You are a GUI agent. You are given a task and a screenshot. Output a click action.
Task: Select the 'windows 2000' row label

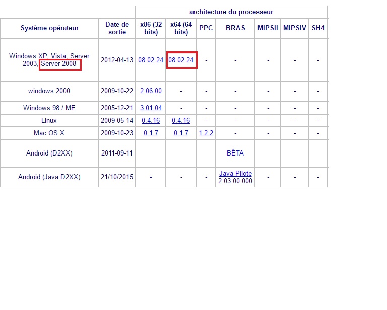(x=49, y=91)
